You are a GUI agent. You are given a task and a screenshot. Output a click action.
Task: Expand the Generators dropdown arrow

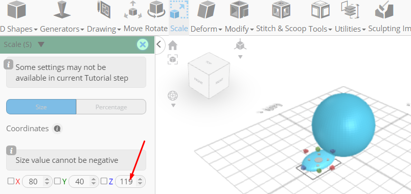82,29
